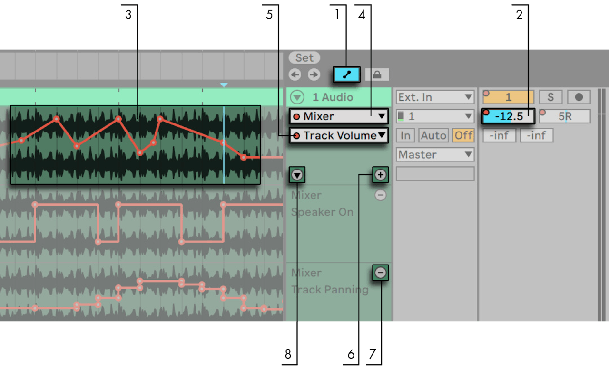
Task: Remove the Track Panning lane with minus icon
Action: pos(380,273)
